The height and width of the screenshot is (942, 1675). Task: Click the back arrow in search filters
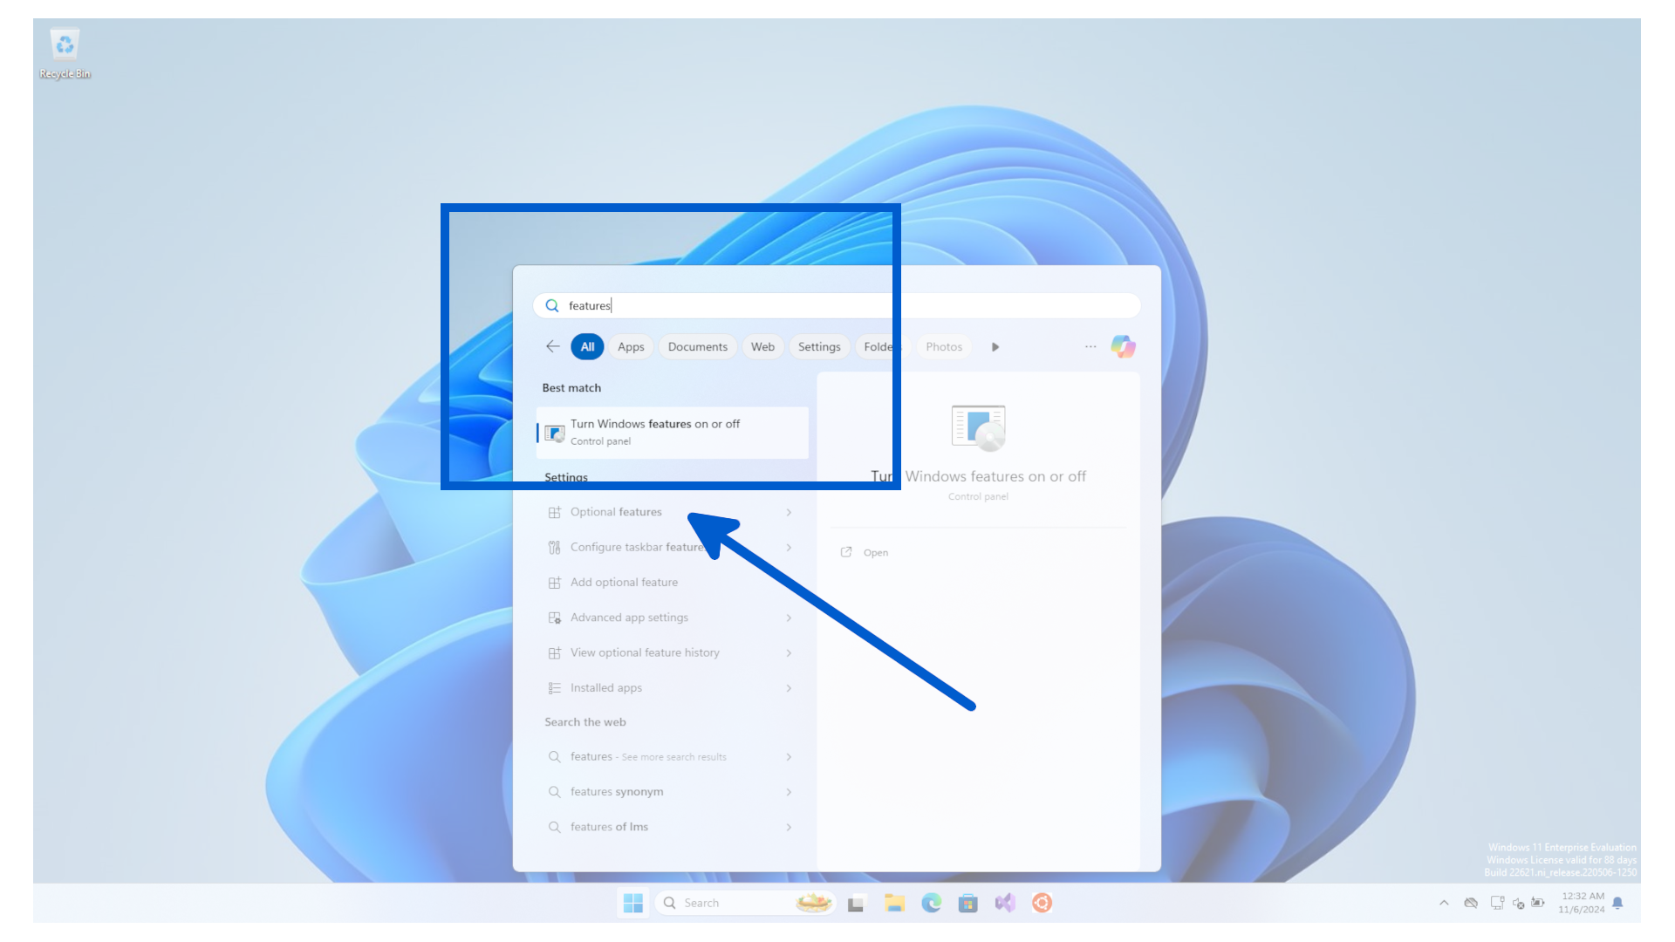(553, 346)
